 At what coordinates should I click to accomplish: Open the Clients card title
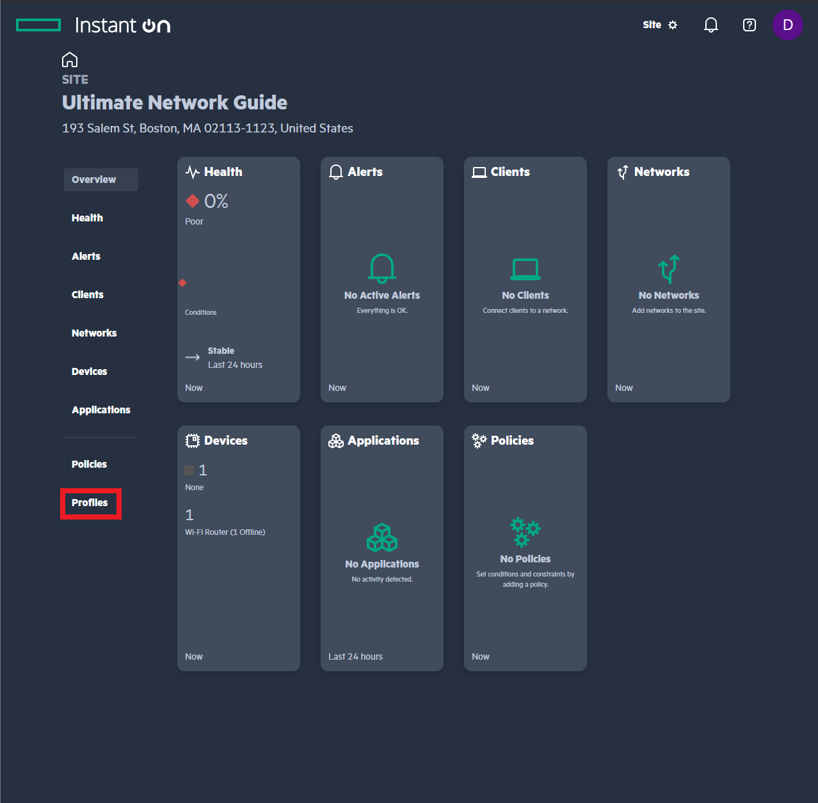[510, 172]
